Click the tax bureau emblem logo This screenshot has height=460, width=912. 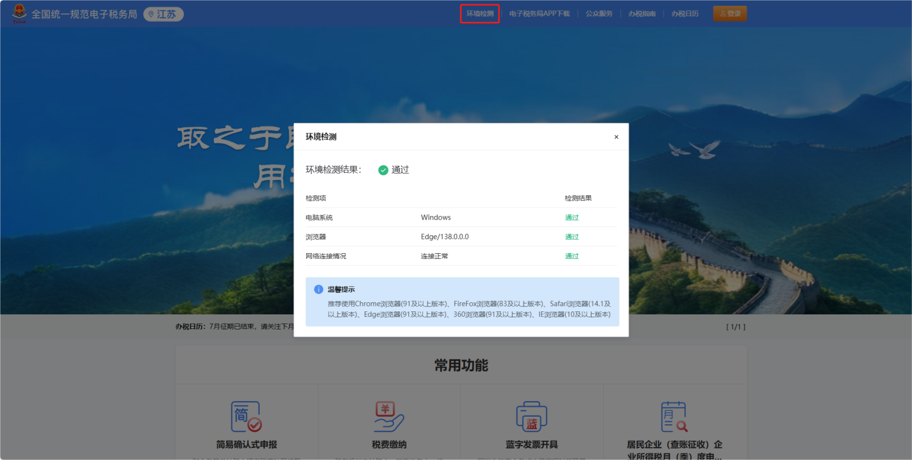click(19, 13)
